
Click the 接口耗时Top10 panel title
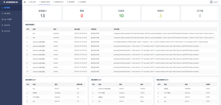[x=96, y=80]
